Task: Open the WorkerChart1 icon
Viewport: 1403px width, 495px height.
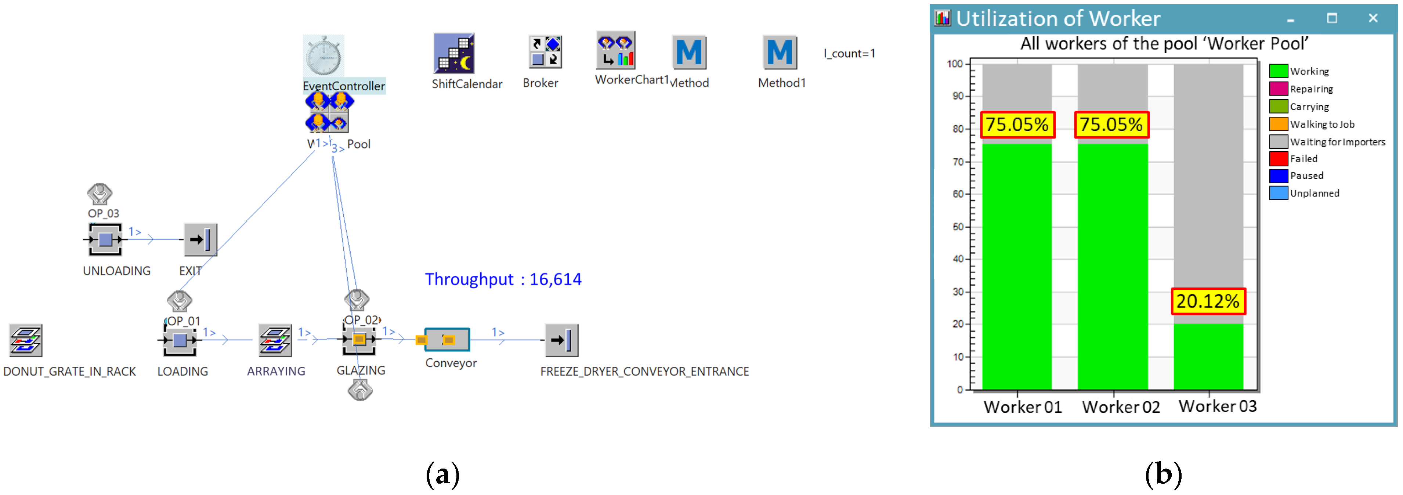Action: (615, 50)
